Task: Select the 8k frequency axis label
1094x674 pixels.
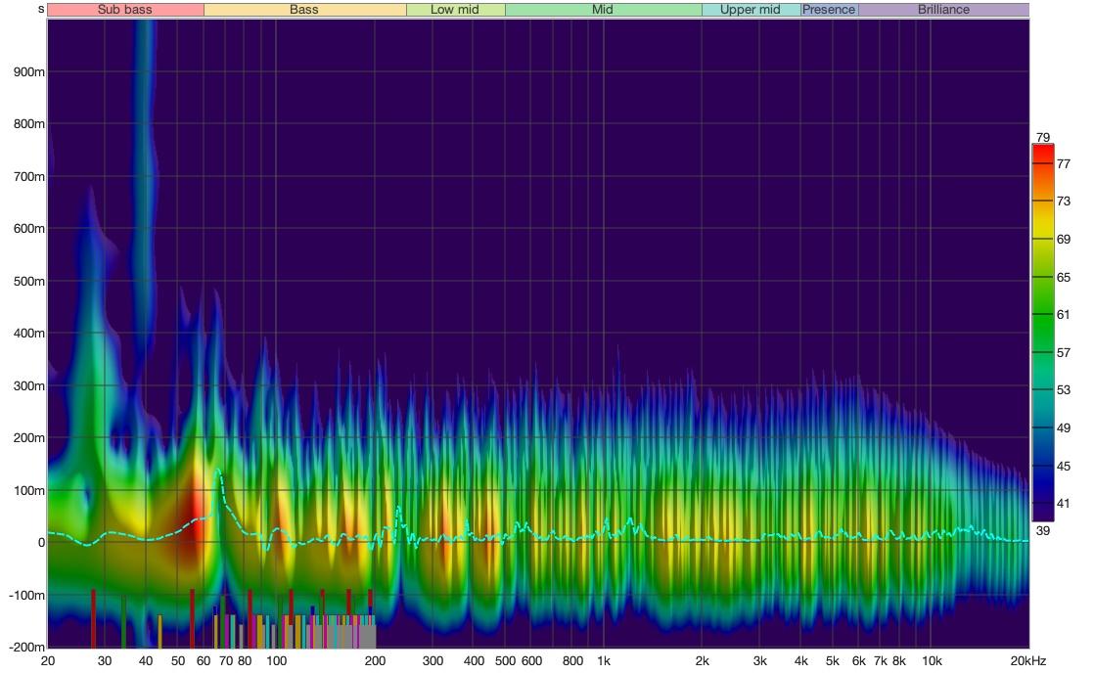Action: (x=899, y=660)
